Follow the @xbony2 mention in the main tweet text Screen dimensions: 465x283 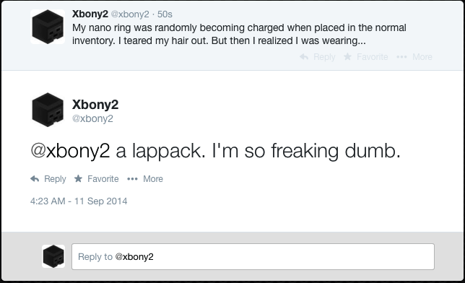(70, 151)
